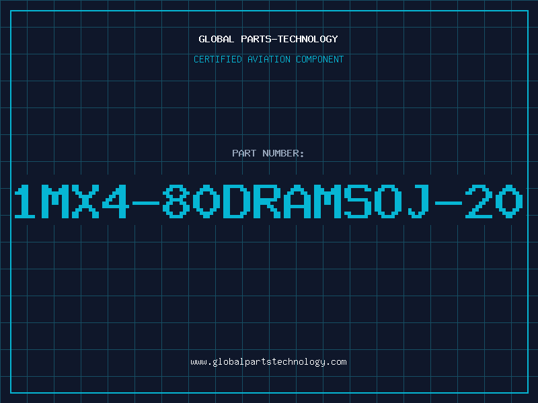Image resolution: width=538 pixels, height=403 pixels.
Task: Open the www.globalpartstechnology.com link
Action: (268, 362)
